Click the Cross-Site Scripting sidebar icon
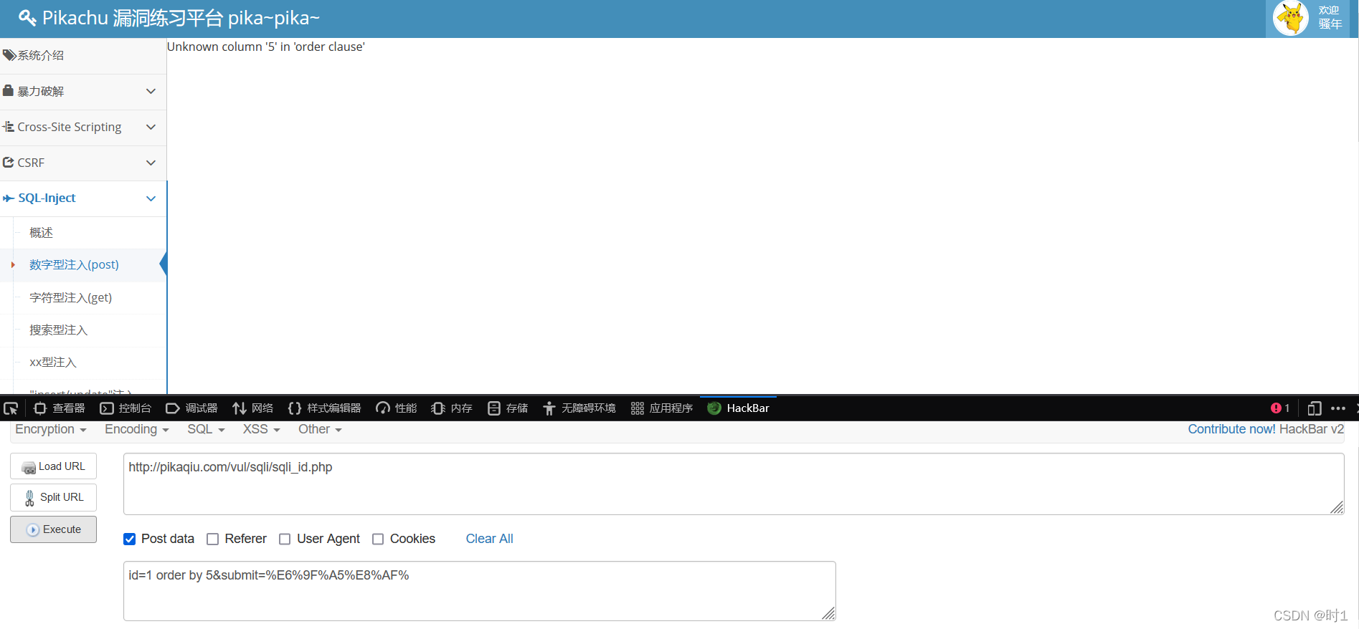 [x=9, y=127]
